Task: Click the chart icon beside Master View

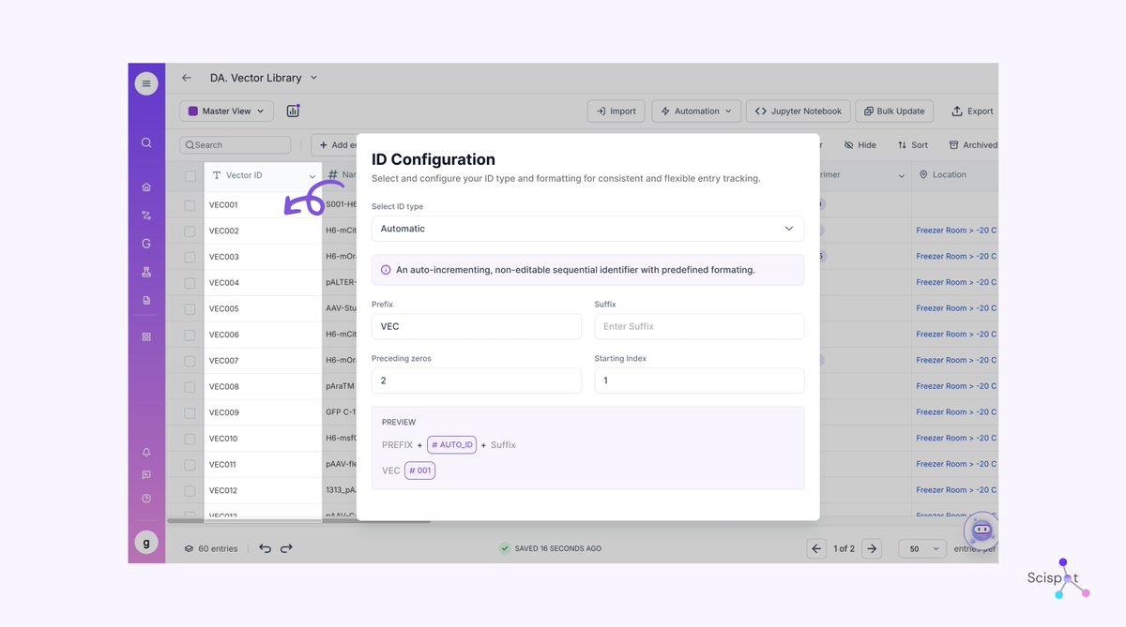Action: [x=292, y=111]
